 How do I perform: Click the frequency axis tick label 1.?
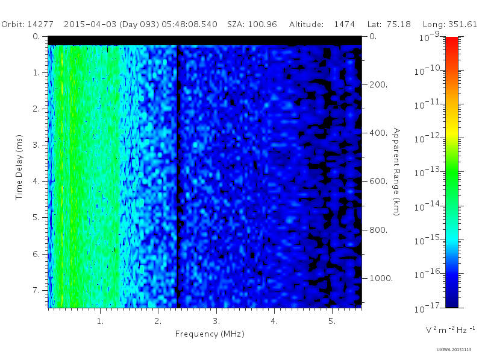pyautogui.click(x=100, y=321)
